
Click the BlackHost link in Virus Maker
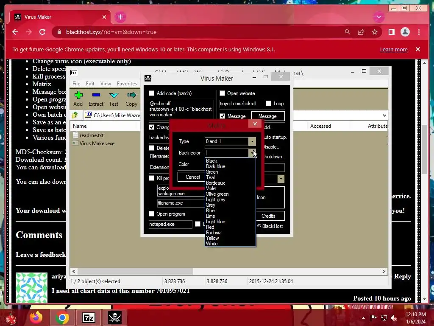[270, 226]
